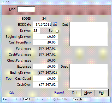Image resolution: width=112 pixels, height=103 pixels.
Task: Click the CashPurchases value field
Action: coord(45,55)
